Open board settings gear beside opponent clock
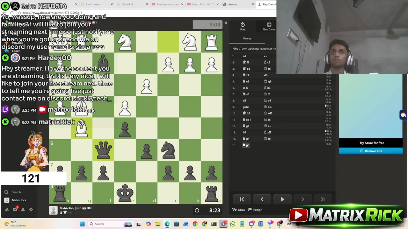Viewport: 408px width, 229px height. click(x=226, y=23)
